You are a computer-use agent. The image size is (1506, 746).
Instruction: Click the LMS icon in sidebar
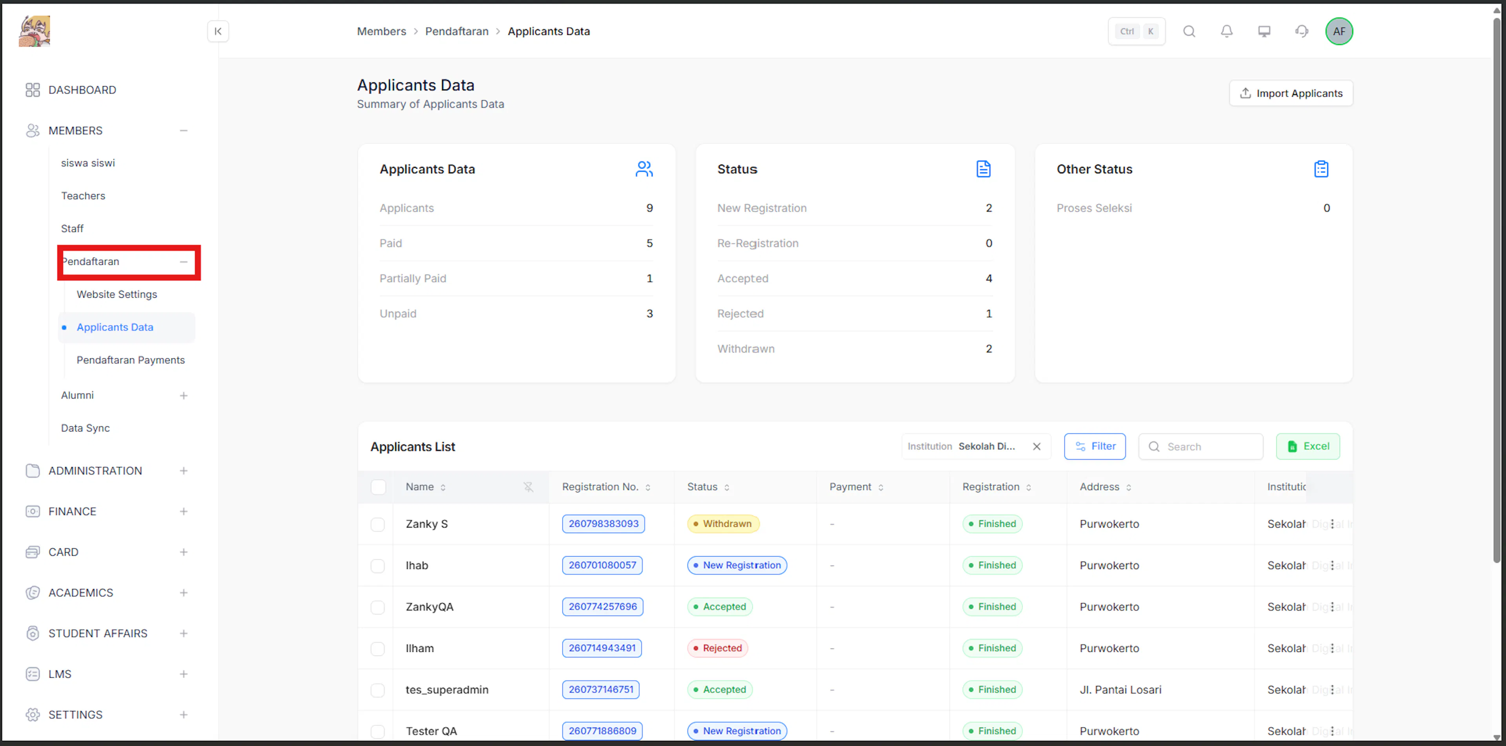coord(33,674)
